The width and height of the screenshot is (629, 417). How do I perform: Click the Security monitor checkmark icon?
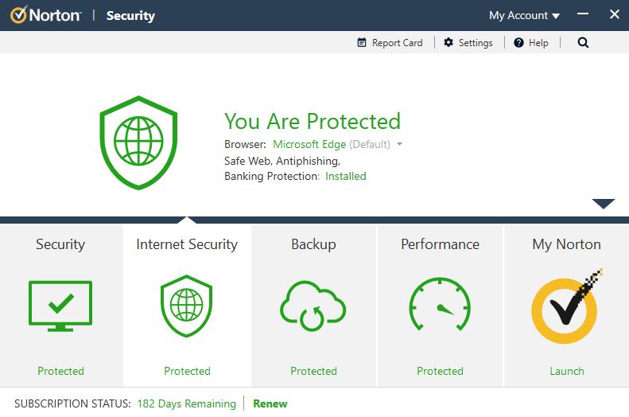click(x=60, y=306)
